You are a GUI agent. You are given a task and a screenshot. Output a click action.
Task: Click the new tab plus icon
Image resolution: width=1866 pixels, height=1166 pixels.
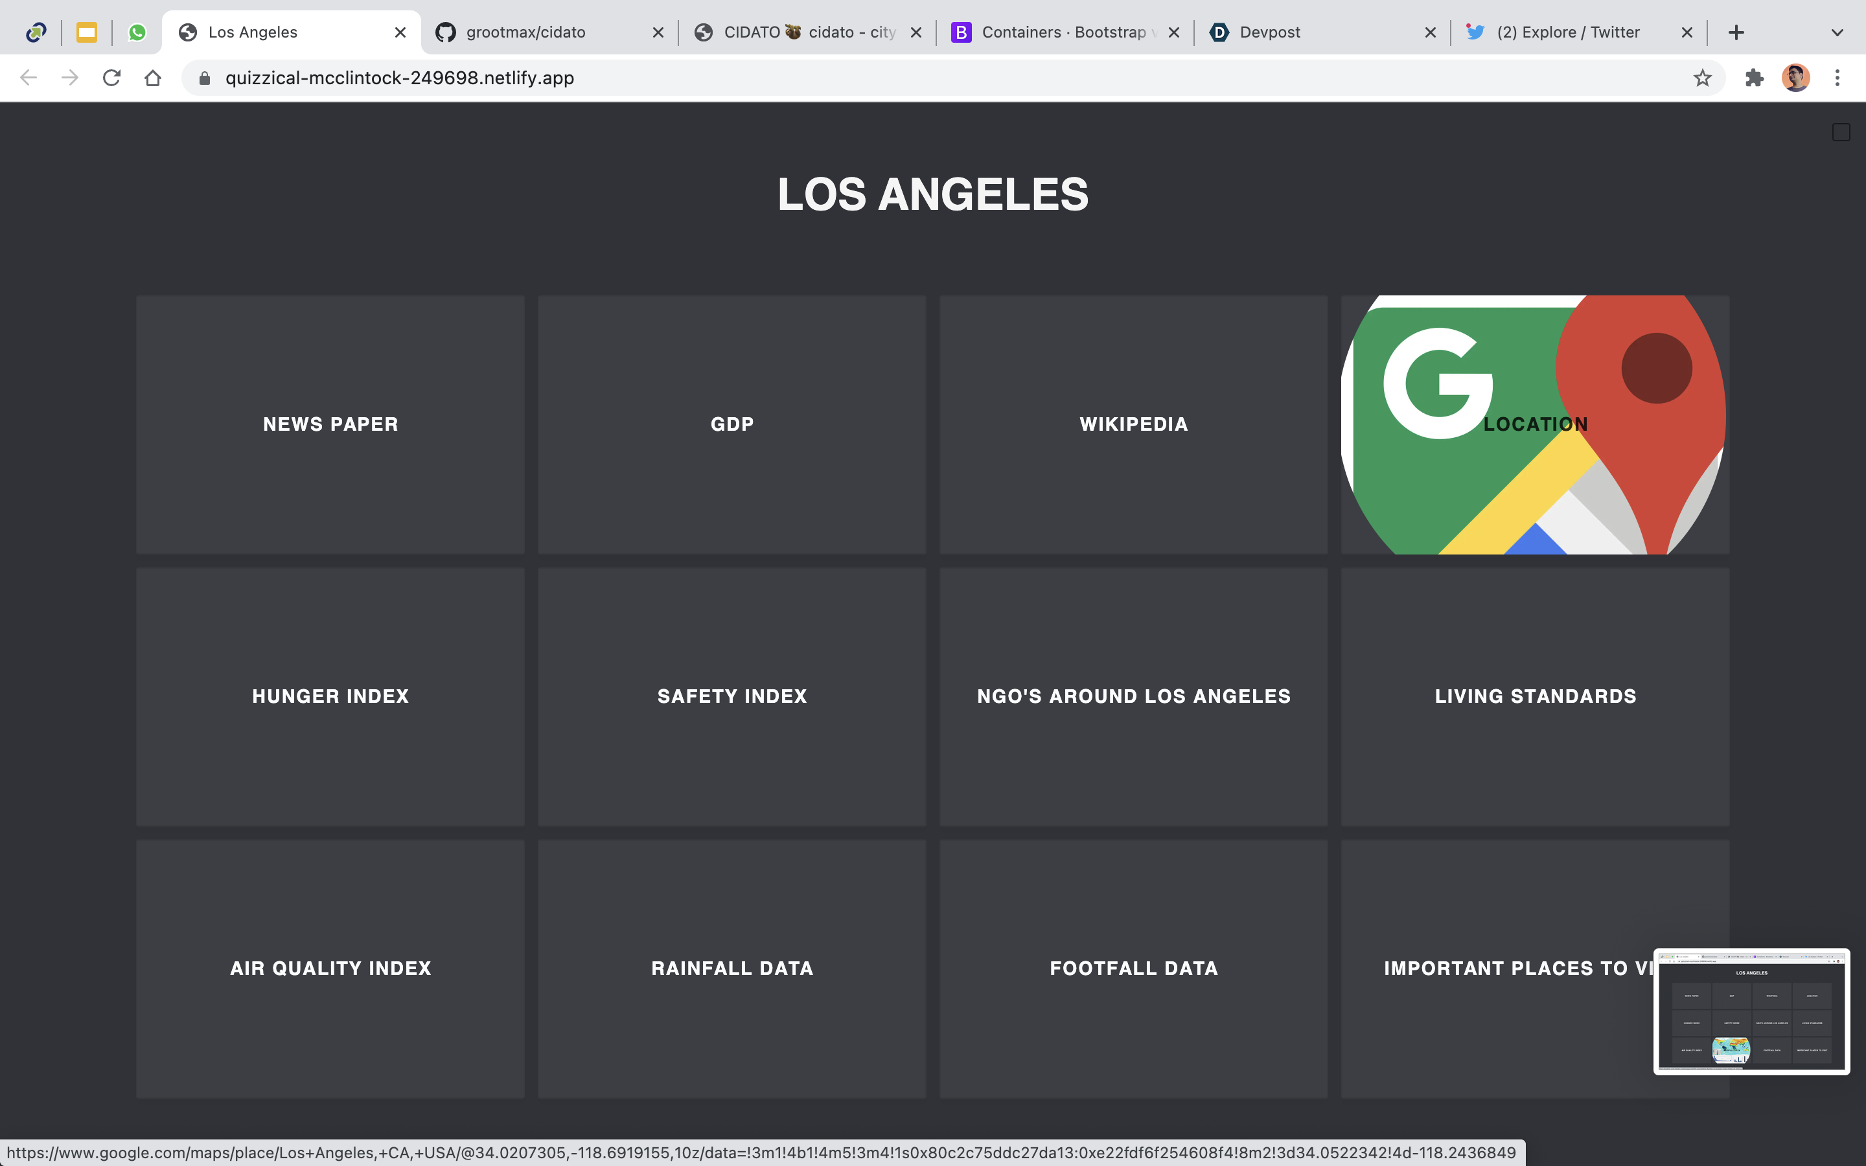coord(1736,32)
